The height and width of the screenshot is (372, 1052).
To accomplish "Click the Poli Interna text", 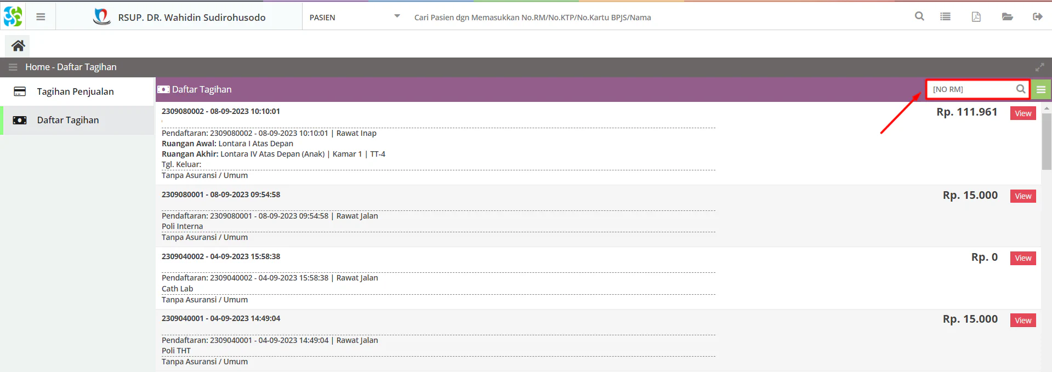I will click(x=182, y=226).
